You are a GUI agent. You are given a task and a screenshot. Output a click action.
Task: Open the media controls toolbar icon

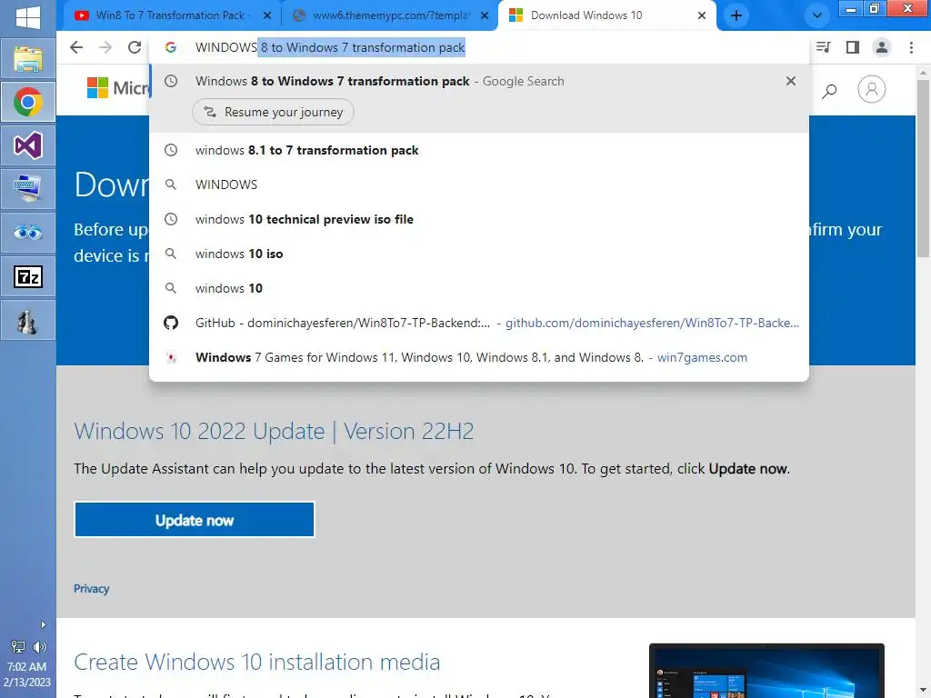823,47
